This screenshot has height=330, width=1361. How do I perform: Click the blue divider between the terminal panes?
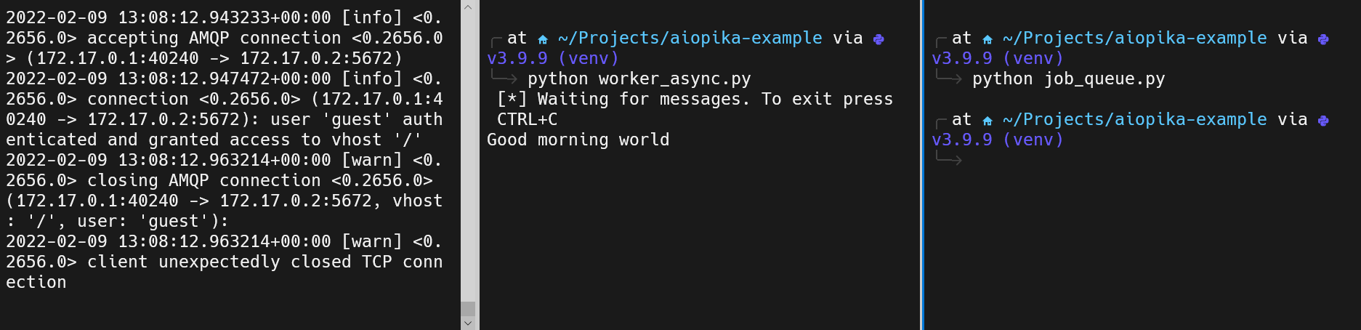[921, 165]
